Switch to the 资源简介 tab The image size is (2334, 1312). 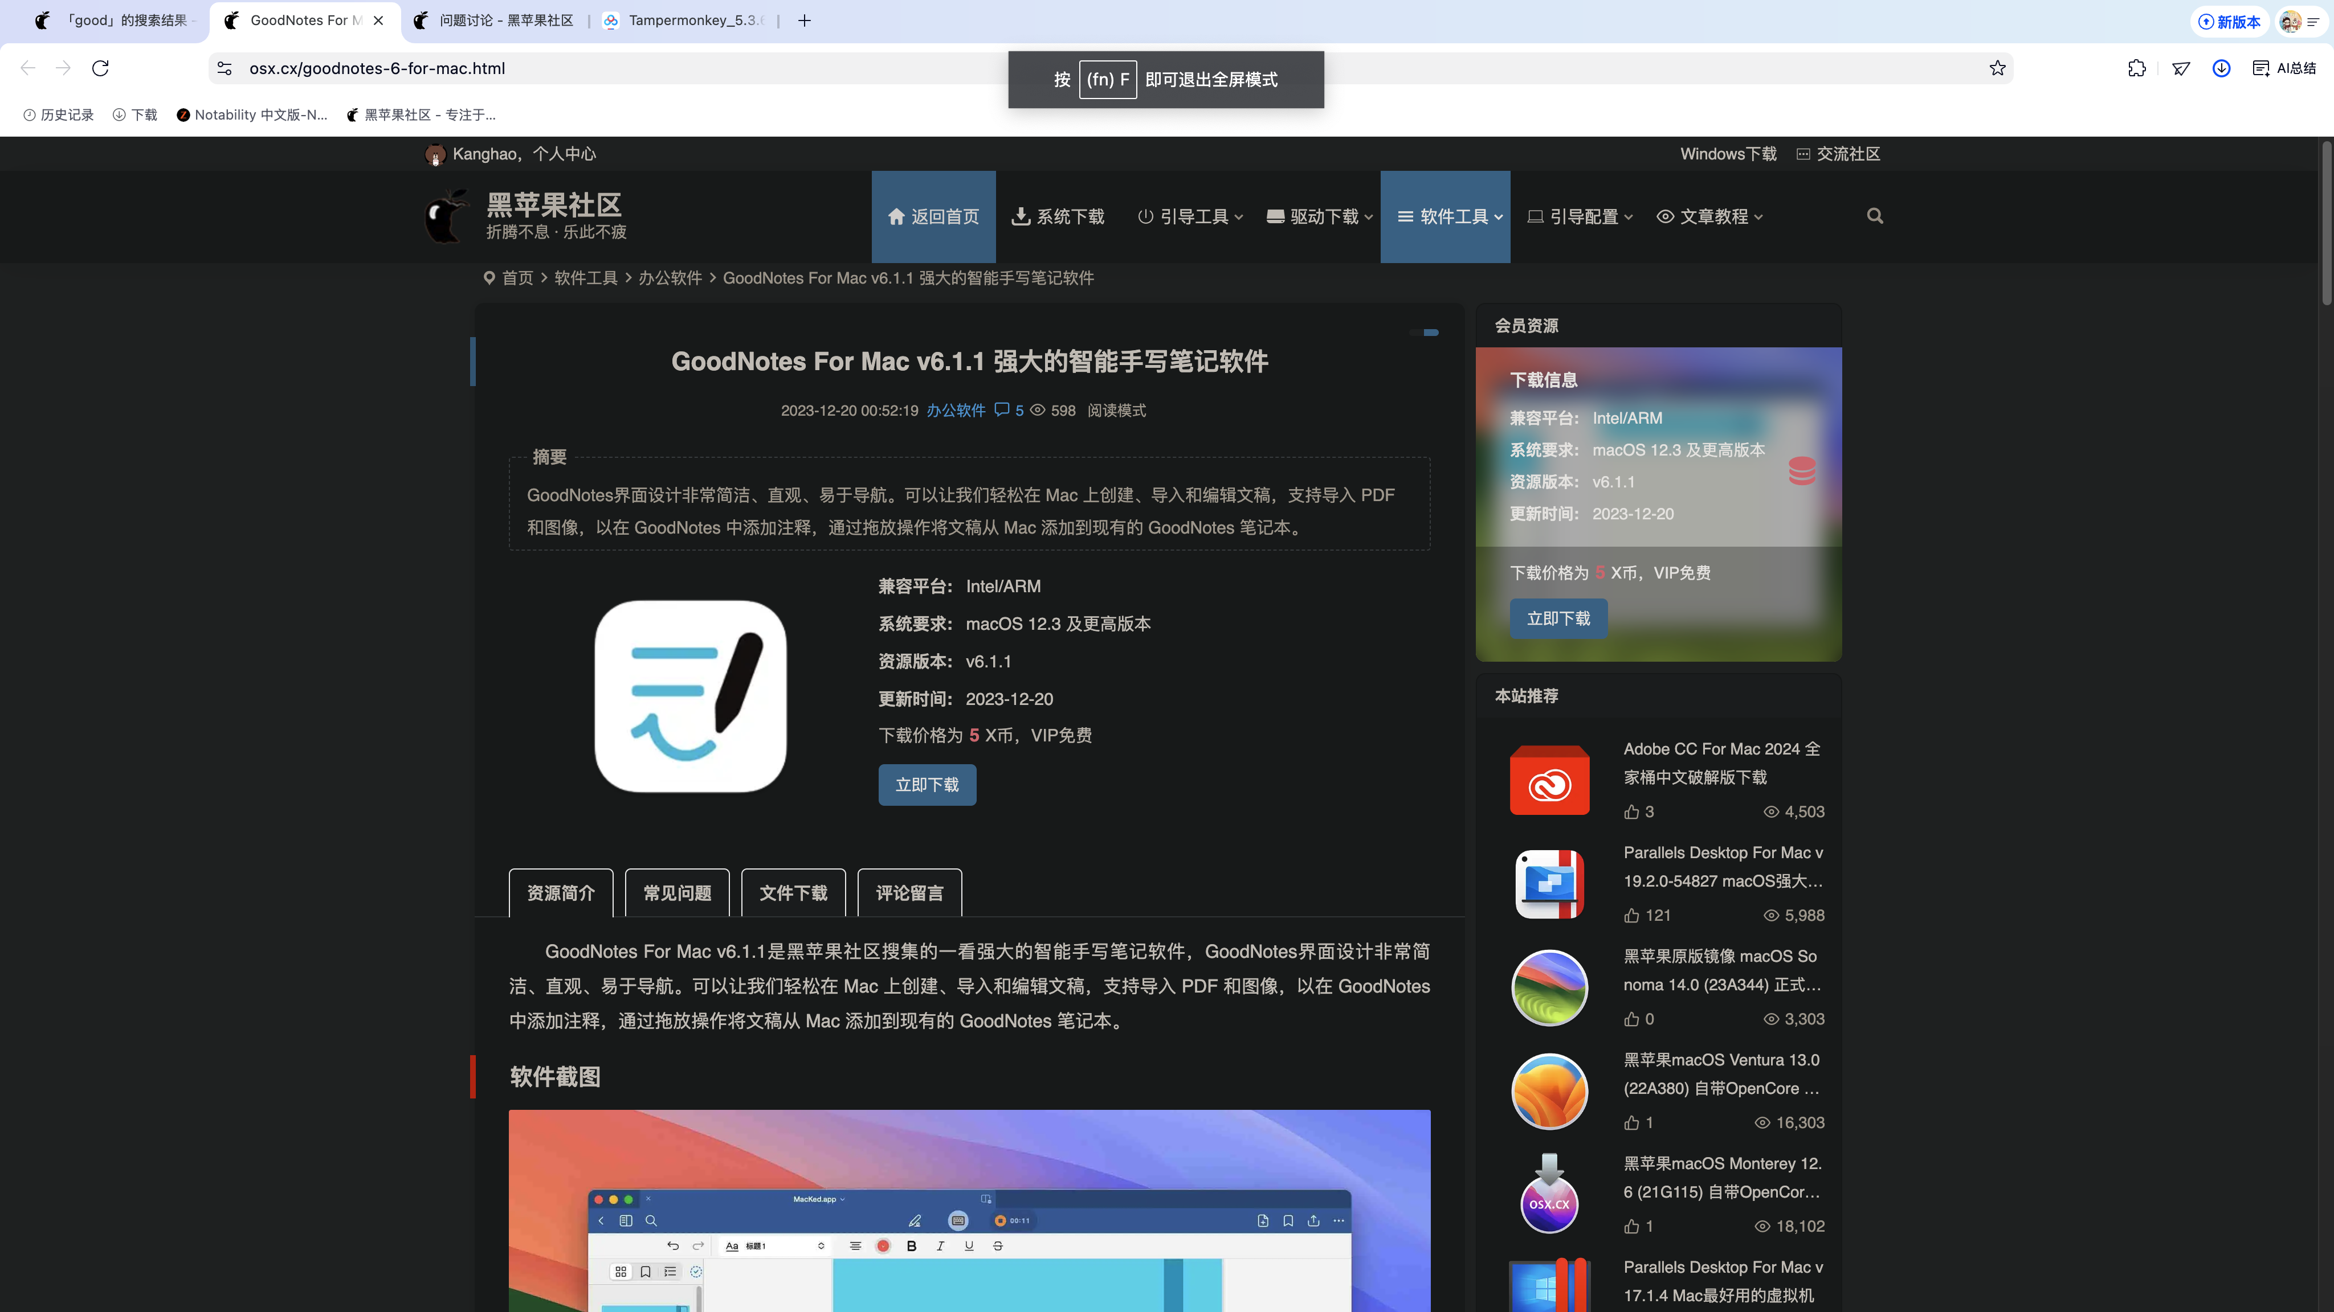coord(561,893)
